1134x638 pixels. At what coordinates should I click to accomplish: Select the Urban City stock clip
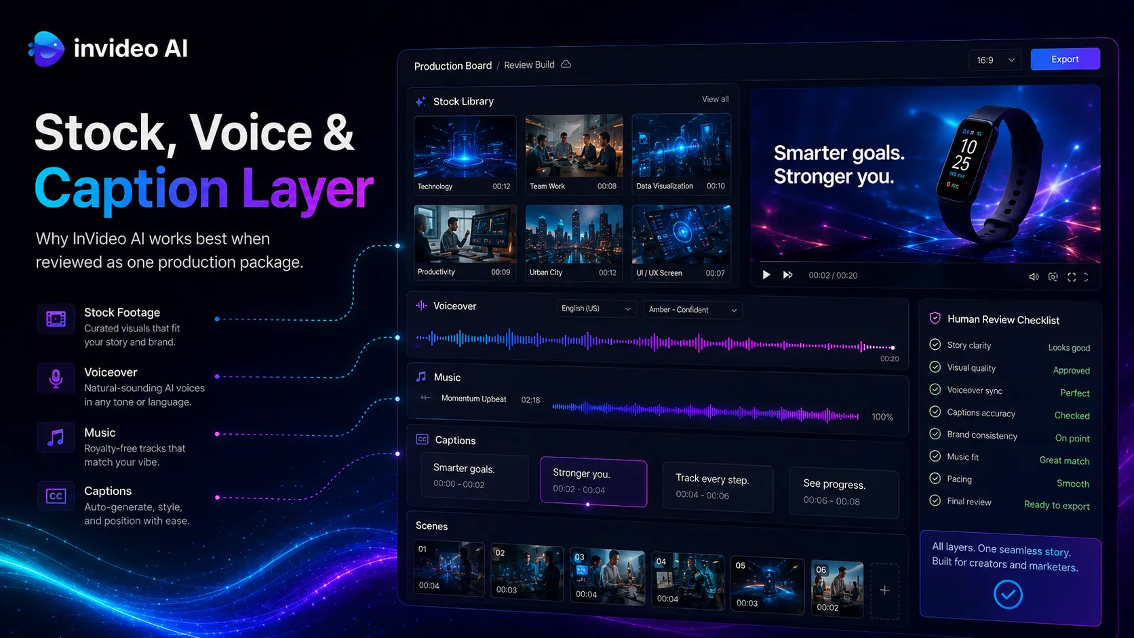(x=574, y=243)
